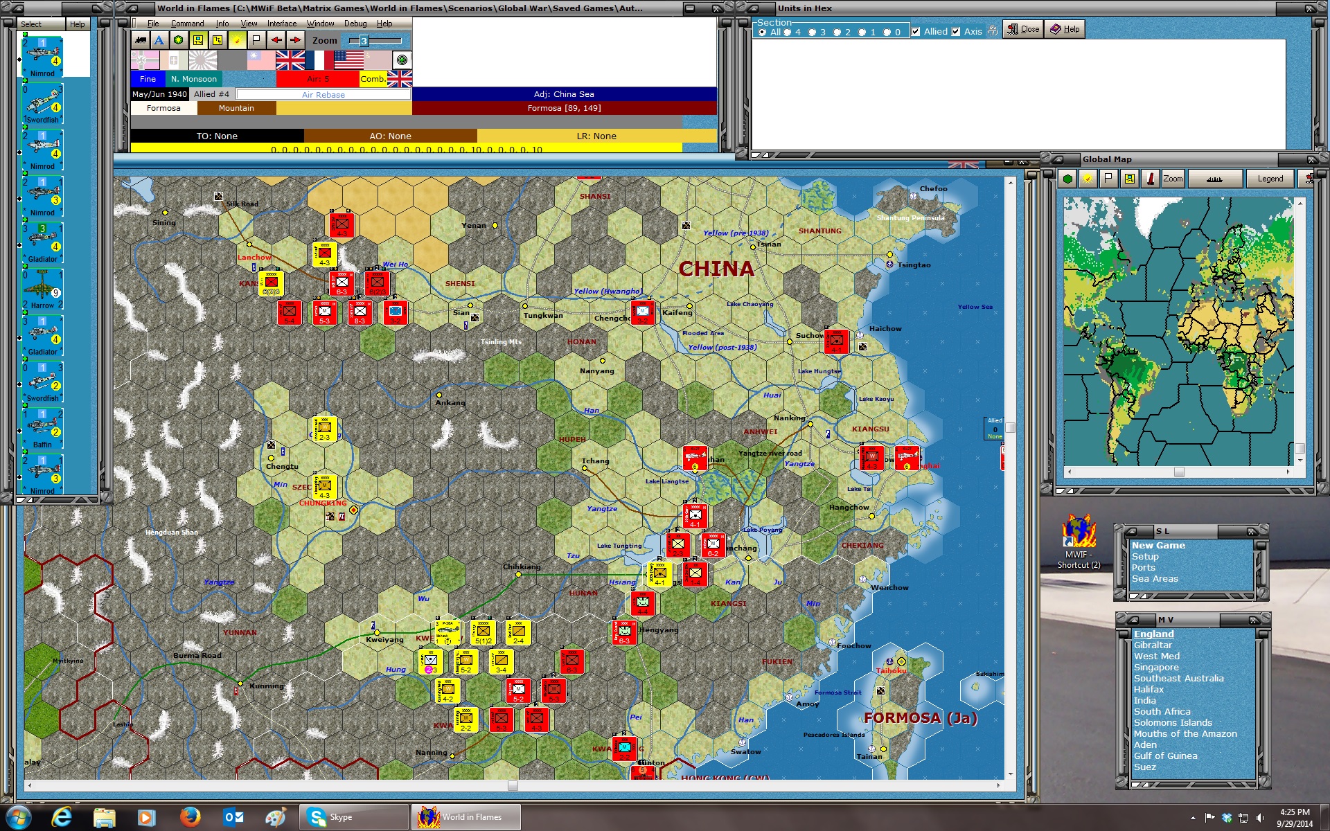The image size is (1330, 831).
Task: Toggle the yellow unit counter display icon
Action: click(198, 40)
